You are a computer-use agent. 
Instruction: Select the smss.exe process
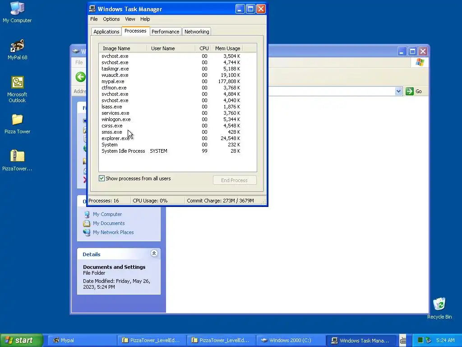(171, 132)
